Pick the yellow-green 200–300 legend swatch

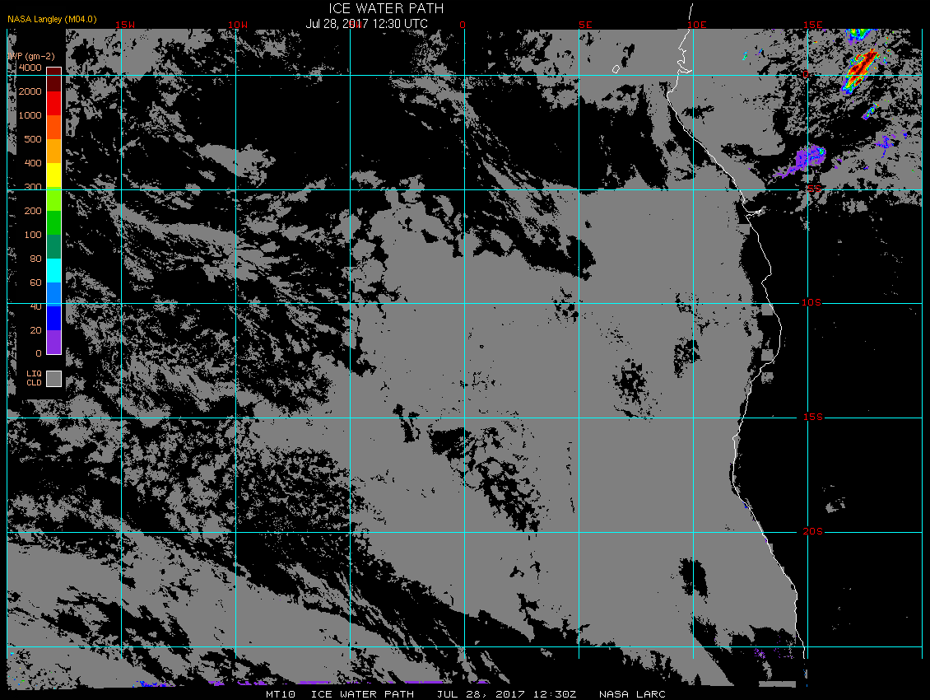tap(54, 199)
